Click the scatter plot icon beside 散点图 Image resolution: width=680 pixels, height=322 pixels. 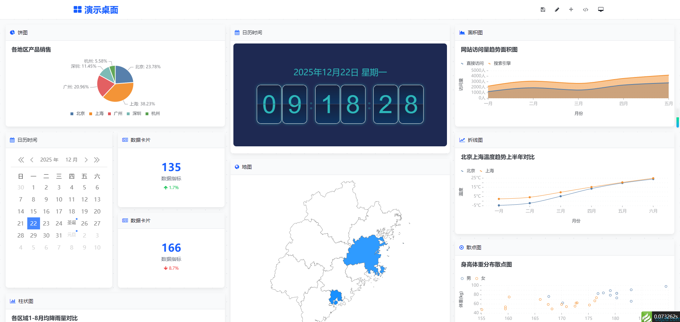point(461,247)
